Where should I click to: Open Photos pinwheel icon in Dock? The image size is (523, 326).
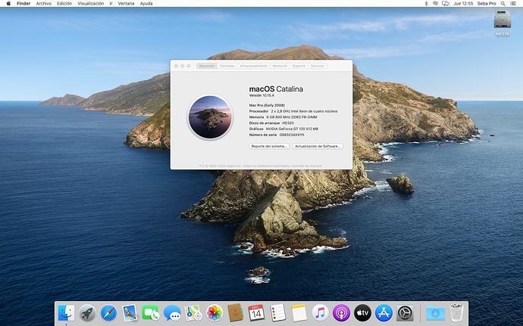215,313
